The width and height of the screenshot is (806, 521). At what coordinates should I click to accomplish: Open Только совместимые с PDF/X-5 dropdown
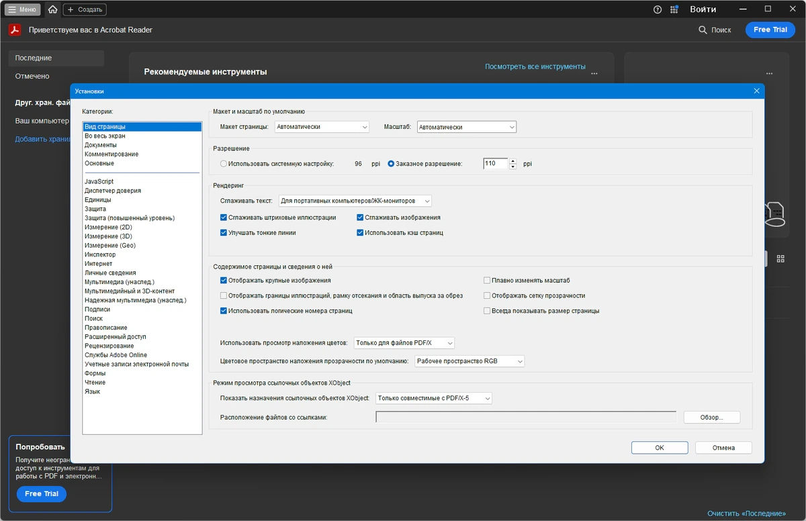[434, 398]
